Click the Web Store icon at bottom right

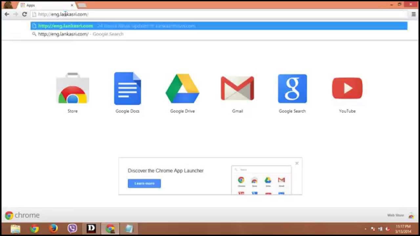pos(411,216)
